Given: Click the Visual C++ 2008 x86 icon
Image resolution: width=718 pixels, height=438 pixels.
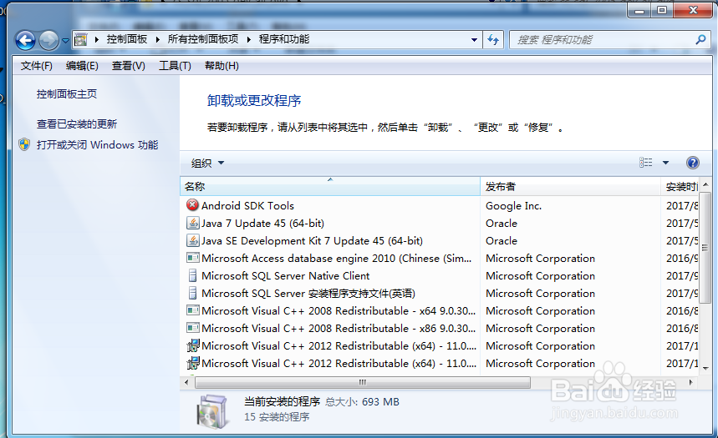Looking at the screenshot, I should click(193, 328).
